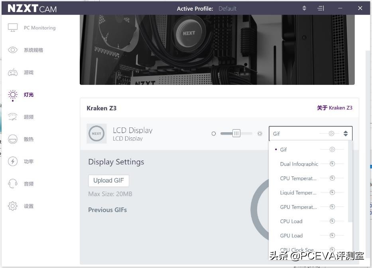Click the Kraken Z3 device heading
The image size is (372, 268).
tap(102, 108)
